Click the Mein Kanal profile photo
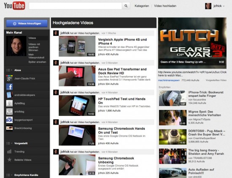 coord(16,46)
